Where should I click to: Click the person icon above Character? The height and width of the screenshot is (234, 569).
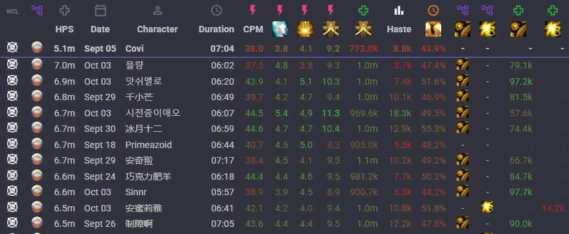[x=157, y=10]
